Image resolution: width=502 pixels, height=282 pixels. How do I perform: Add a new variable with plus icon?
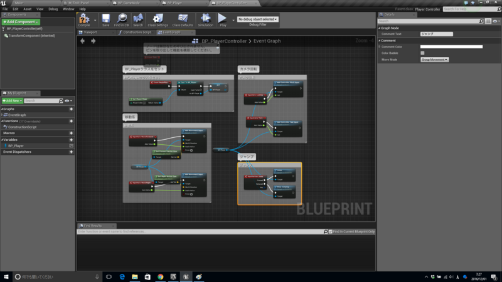(71, 140)
